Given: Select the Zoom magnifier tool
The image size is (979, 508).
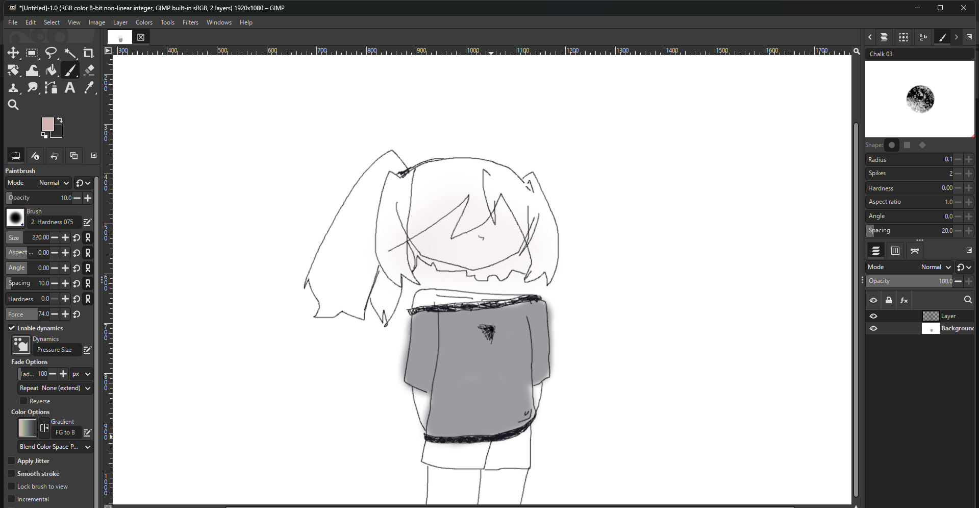Looking at the screenshot, I should click(x=13, y=105).
